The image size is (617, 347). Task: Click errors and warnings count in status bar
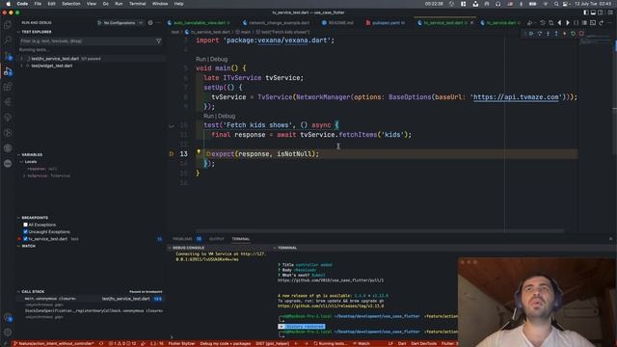(122, 343)
